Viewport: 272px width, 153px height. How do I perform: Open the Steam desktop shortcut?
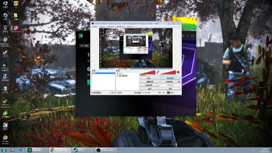point(5,53)
